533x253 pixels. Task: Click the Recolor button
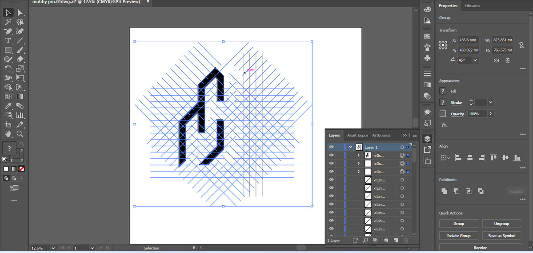coord(480,248)
